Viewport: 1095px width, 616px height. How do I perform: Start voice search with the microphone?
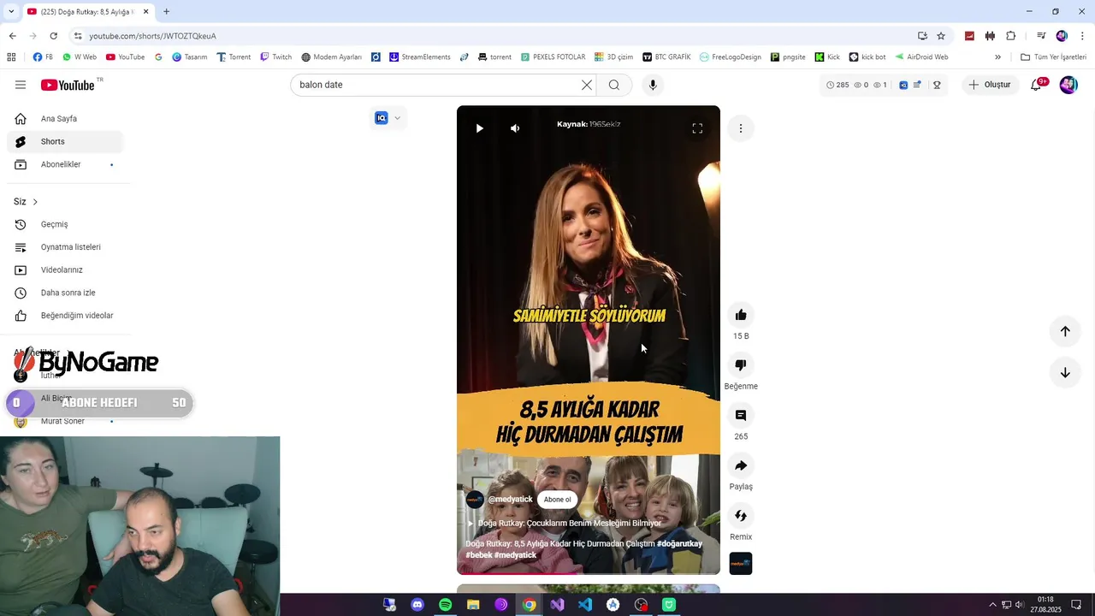point(653,85)
